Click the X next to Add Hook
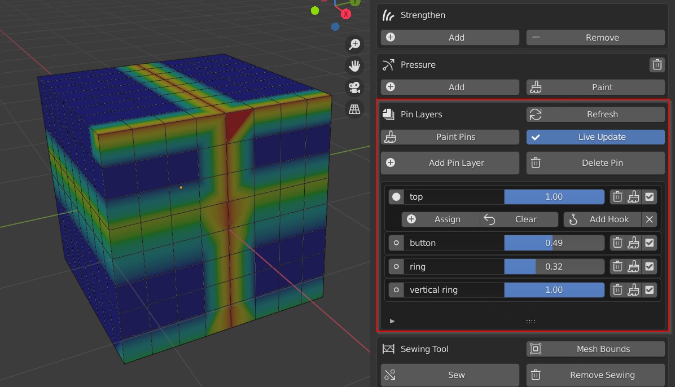The width and height of the screenshot is (675, 387). coord(650,219)
